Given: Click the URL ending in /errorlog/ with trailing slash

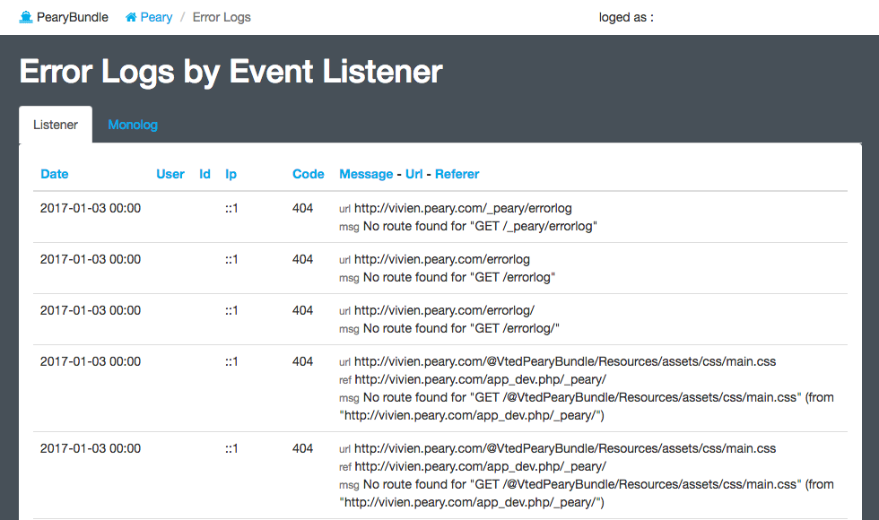Looking at the screenshot, I should click(444, 310).
